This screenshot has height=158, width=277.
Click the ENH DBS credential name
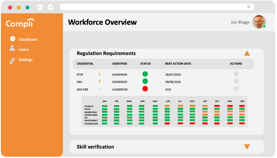[82, 90]
